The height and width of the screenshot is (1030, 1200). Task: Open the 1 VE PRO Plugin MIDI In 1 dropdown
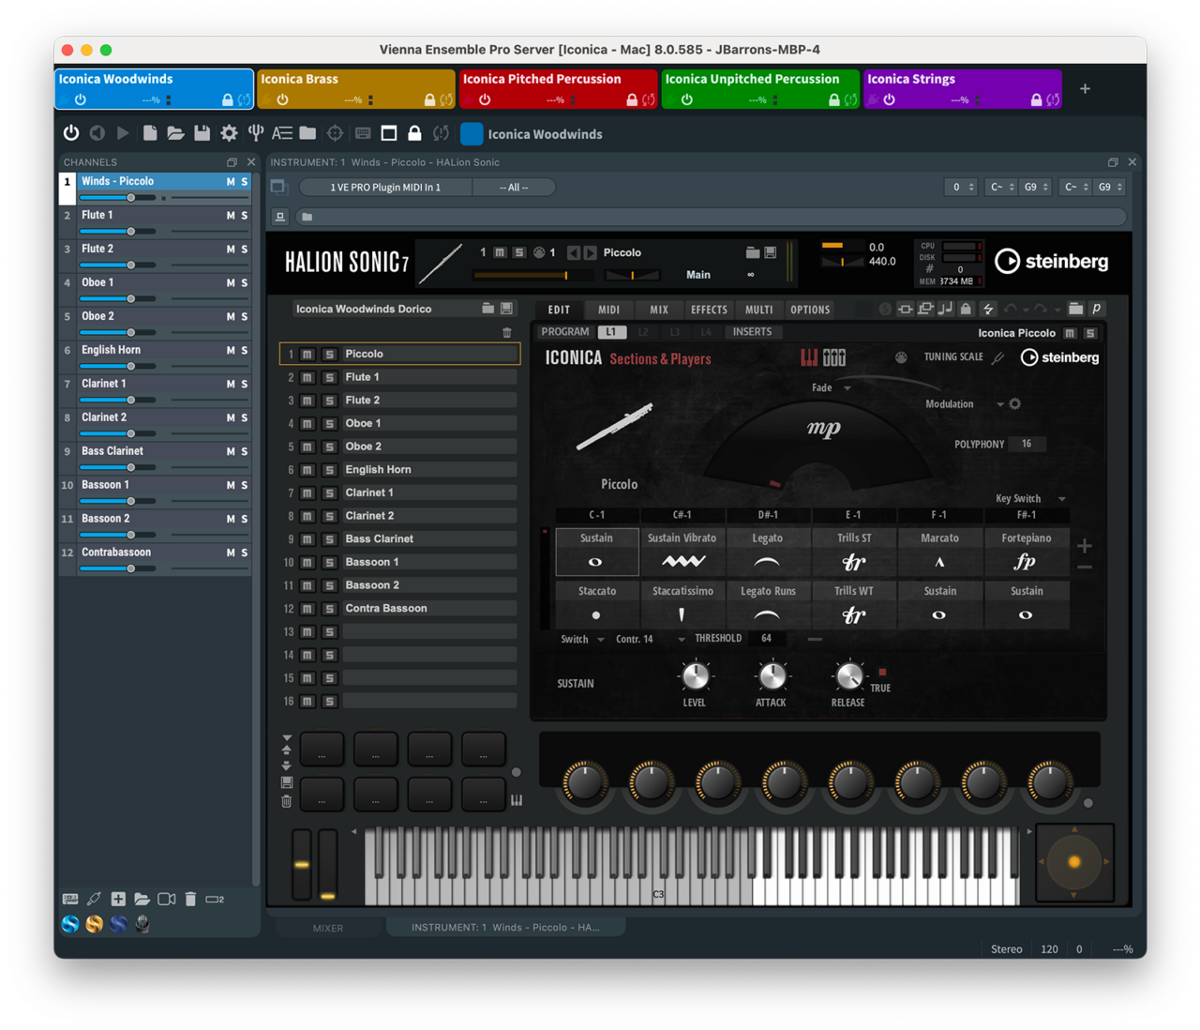tap(385, 188)
